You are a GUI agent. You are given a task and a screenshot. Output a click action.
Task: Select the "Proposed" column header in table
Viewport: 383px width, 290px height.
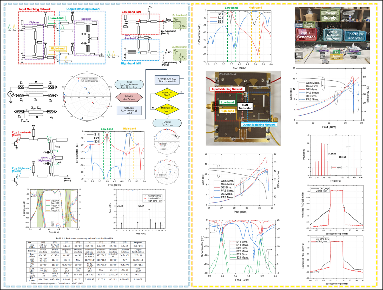138,242
